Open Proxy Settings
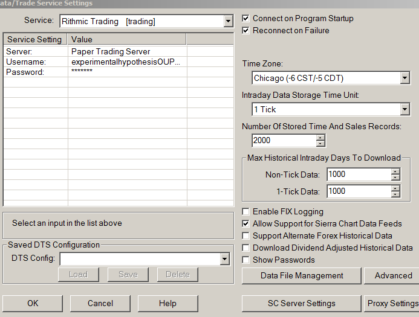Viewport: 419px width, 317px height. click(392, 303)
